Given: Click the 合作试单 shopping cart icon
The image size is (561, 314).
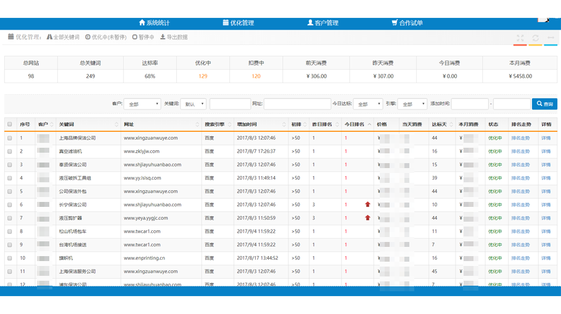Looking at the screenshot, I should click(x=395, y=23).
